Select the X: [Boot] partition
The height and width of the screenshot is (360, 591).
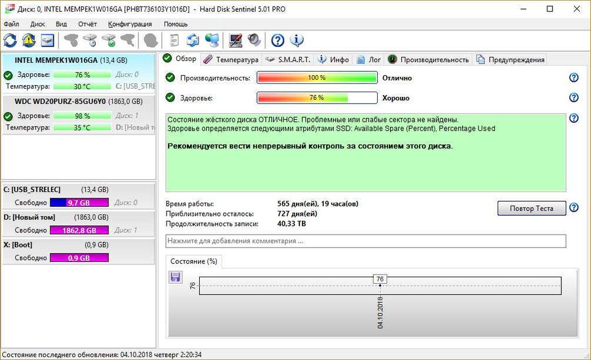pyautogui.click(x=79, y=251)
